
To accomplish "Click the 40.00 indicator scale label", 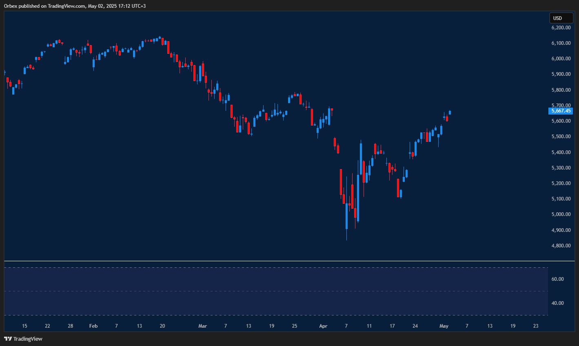I will point(557,303).
